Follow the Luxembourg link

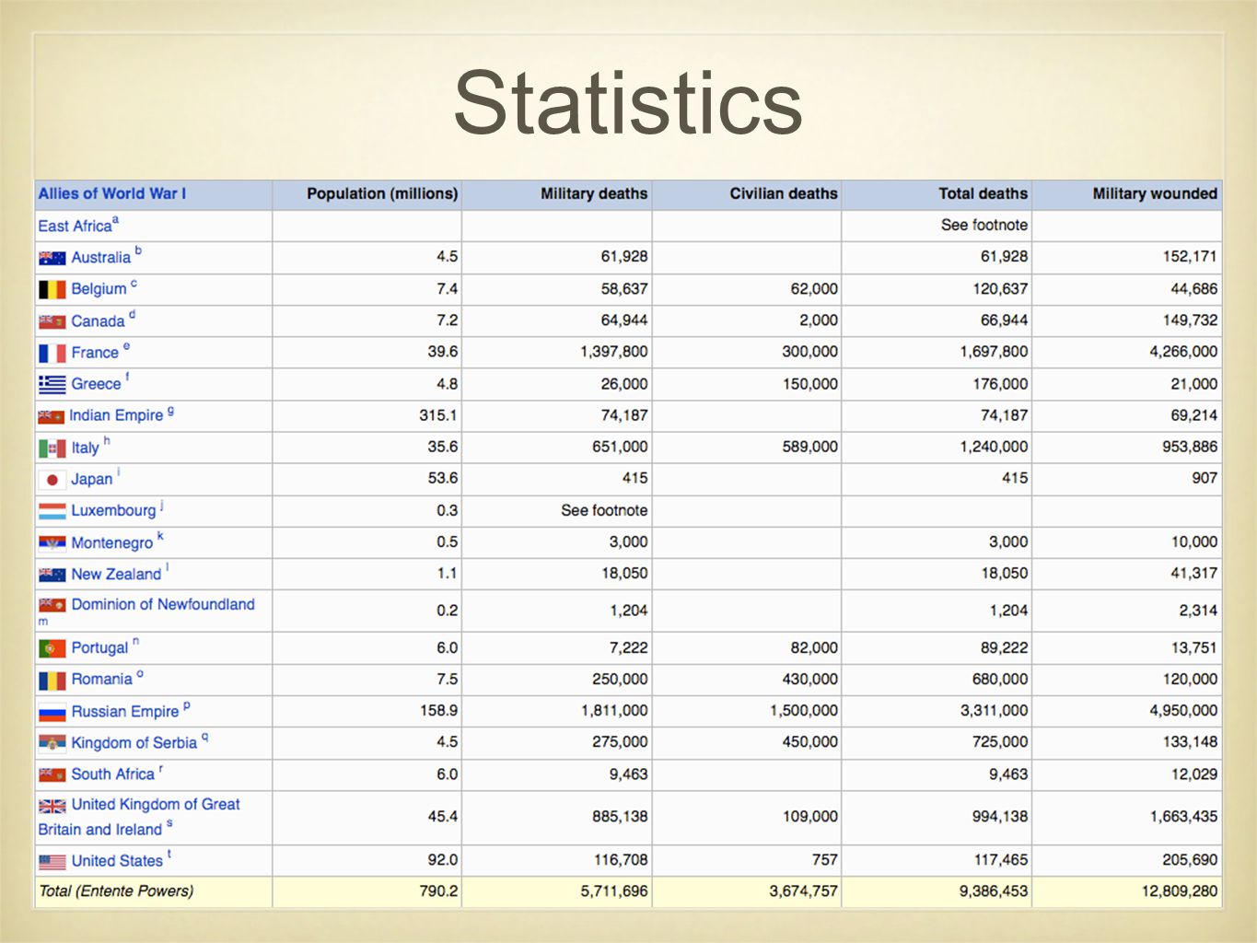(x=113, y=510)
